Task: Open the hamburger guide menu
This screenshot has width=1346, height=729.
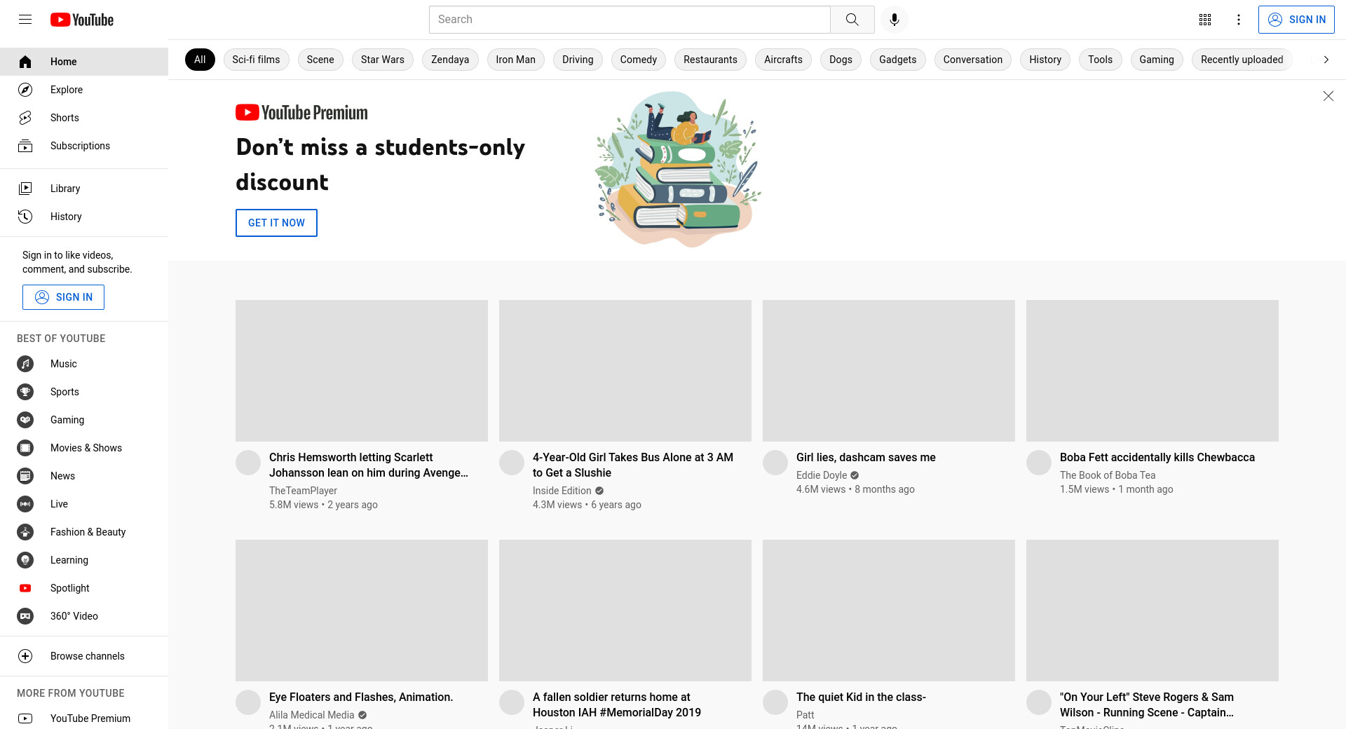Action: point(25,20)
